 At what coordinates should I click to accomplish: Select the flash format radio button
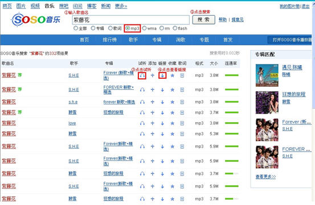point(175,28)
